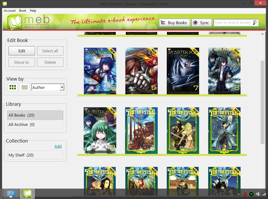This screenshot has height=199, width=268.
Task: Click the search magnifier icon
Action: click(255, 23)
